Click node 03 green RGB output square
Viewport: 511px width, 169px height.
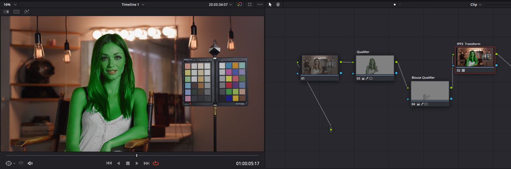[x=396, y=62]
